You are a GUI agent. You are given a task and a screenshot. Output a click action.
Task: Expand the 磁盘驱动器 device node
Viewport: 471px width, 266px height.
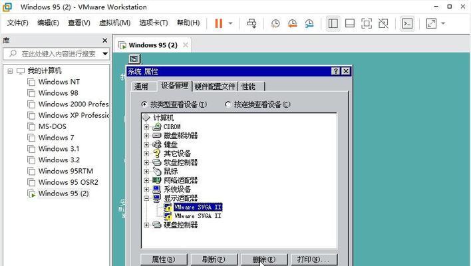pyautogui.click(x=146, y=136)
